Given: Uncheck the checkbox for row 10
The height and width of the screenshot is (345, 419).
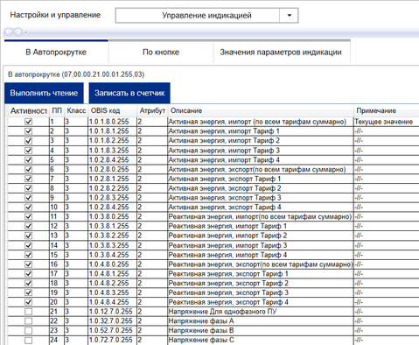Looking at the screenshot, I should 29,208.
